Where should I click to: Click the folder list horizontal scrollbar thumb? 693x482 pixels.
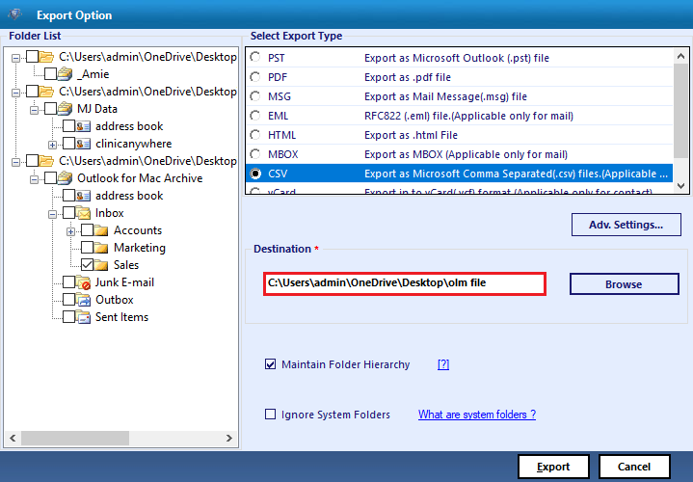[x=75, y=438]
